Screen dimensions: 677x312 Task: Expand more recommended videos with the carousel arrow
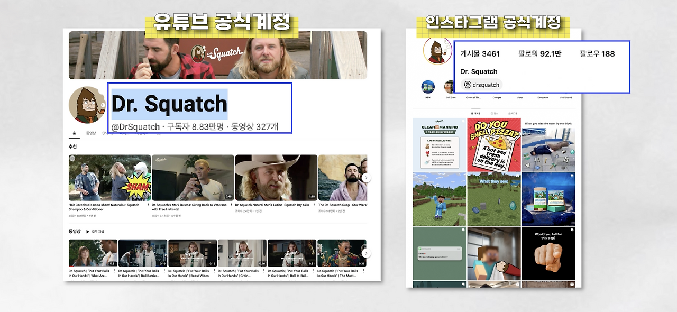click(x=365, y=178)
